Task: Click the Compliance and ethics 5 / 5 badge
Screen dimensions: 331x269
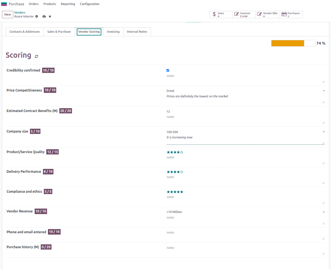Action: tap(48, 192)
